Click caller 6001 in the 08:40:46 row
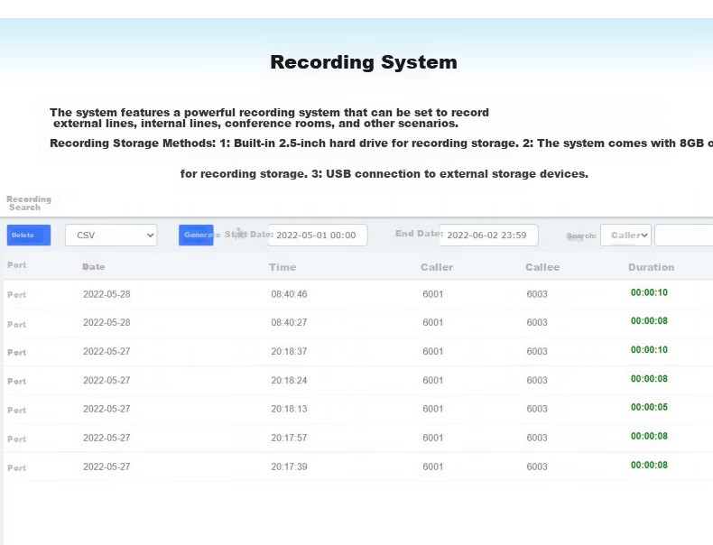713x545 pixels. [x=433, y=294]
